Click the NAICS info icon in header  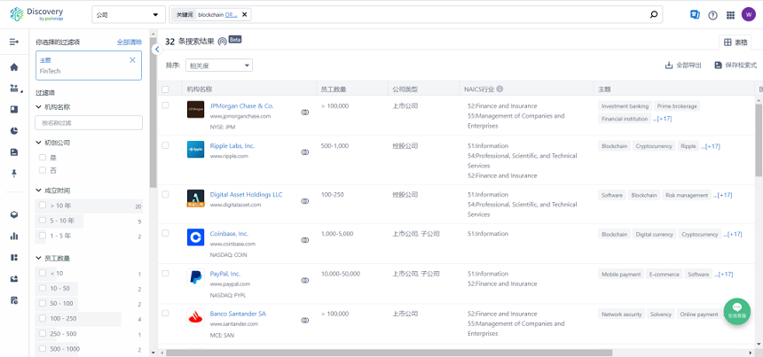pyautogui.click(x=499, y=89)
